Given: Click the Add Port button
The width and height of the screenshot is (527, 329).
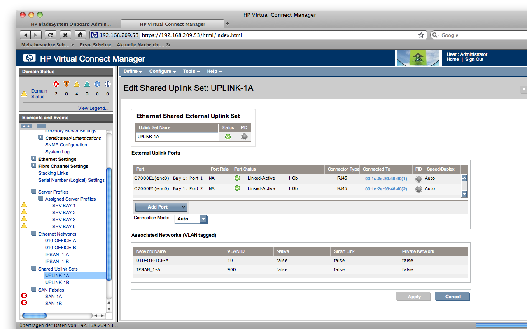Looking at the screenshot, I should point(158,207).
